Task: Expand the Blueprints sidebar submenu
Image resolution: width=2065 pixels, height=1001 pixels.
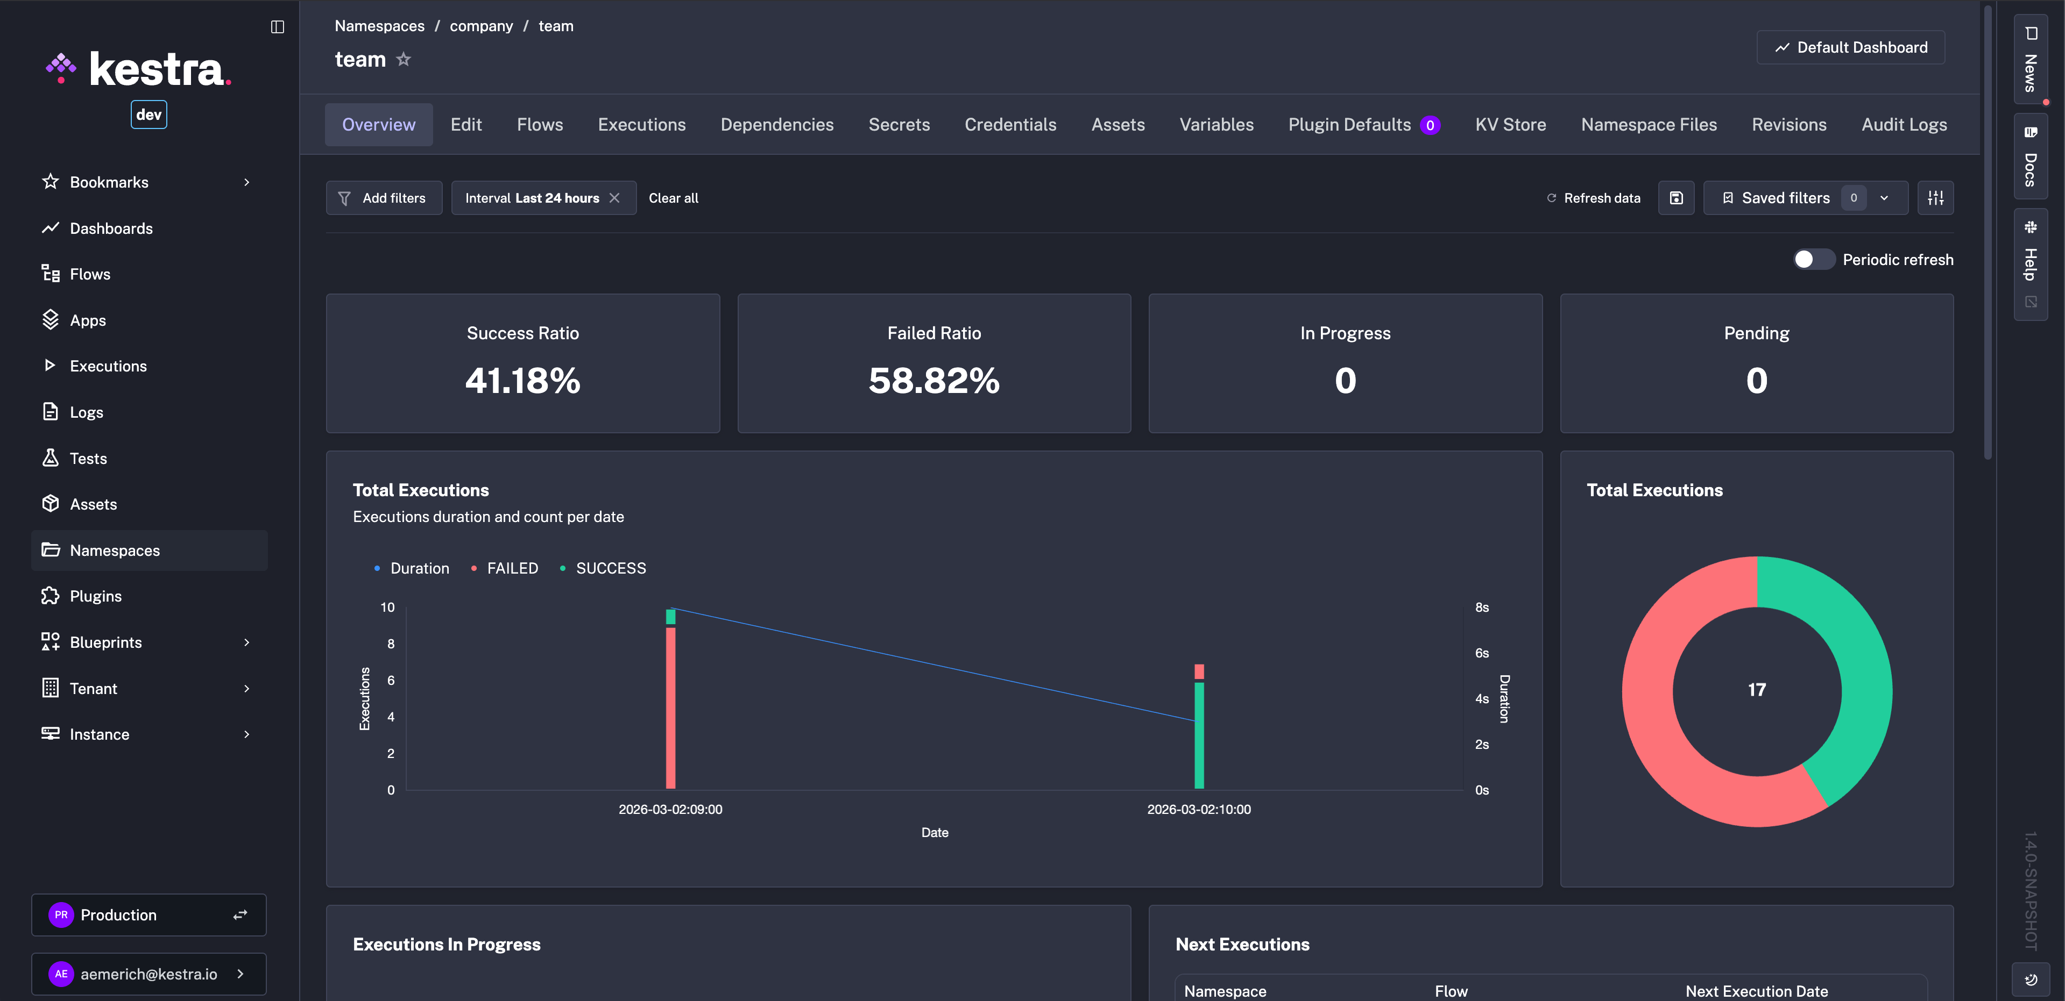Action: (247, 642)
